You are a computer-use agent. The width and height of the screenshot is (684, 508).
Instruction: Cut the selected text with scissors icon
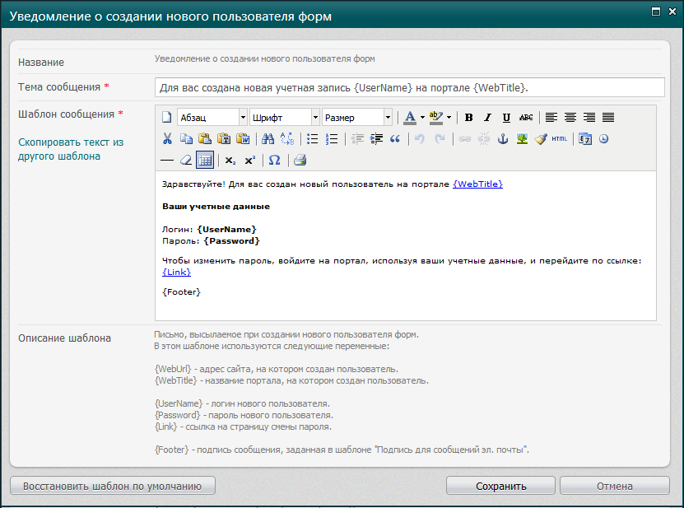[167, 139]
